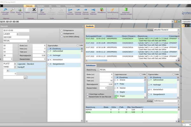Viewport: 191px width, 127px height.
Task: Open the Info ribbon tab
Action: pyautogui.click(x=50, y=6)
